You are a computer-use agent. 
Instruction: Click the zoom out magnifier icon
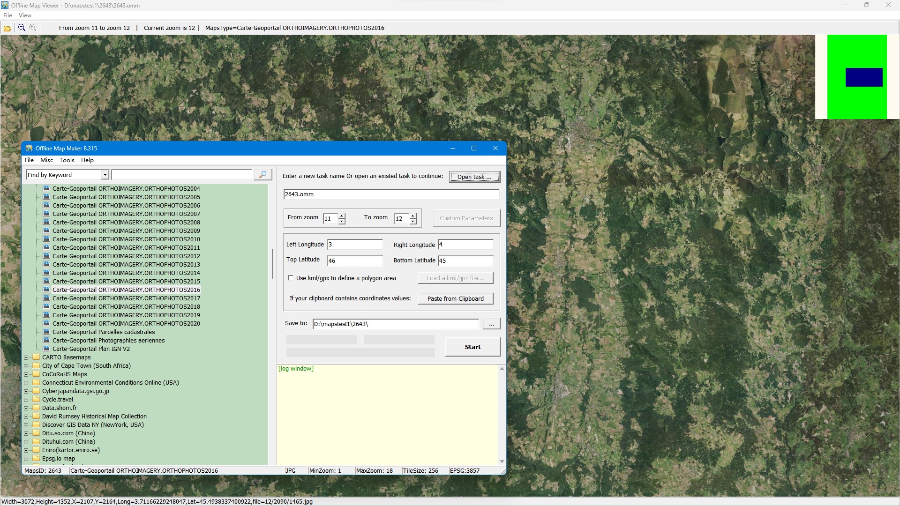tap(22, 28)
